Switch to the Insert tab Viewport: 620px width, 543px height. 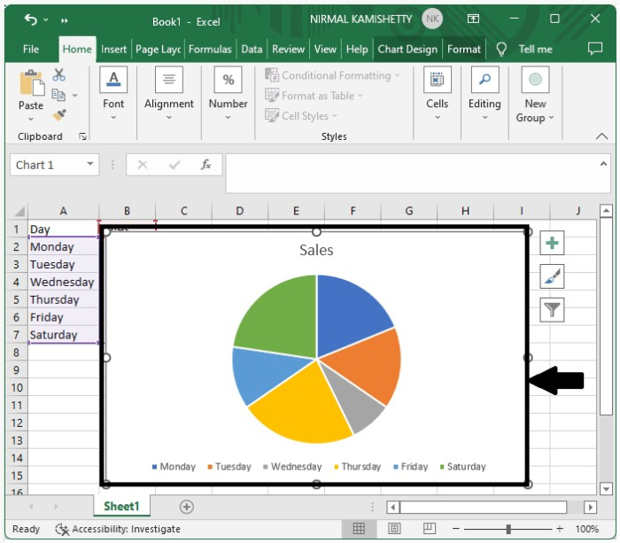click(x=113, y=49)
